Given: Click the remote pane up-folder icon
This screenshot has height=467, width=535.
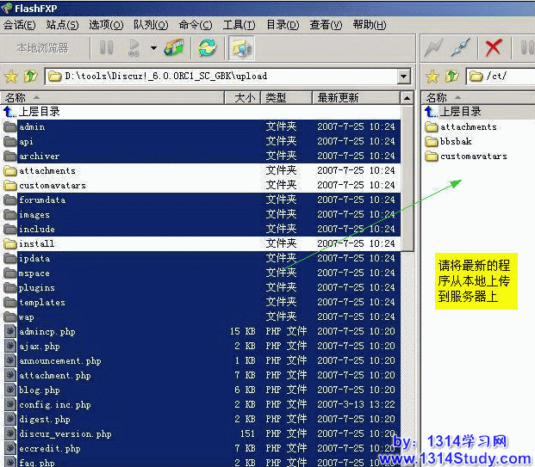Looking at the screenshot, I should (451, 77).
